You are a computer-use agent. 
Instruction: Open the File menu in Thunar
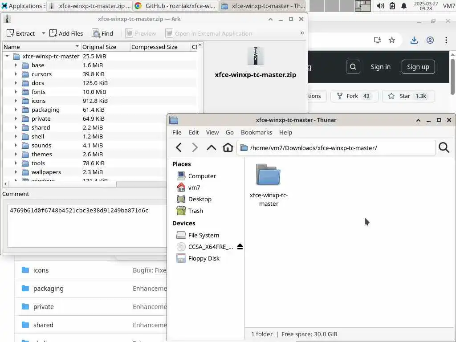[x=177, y=132]
